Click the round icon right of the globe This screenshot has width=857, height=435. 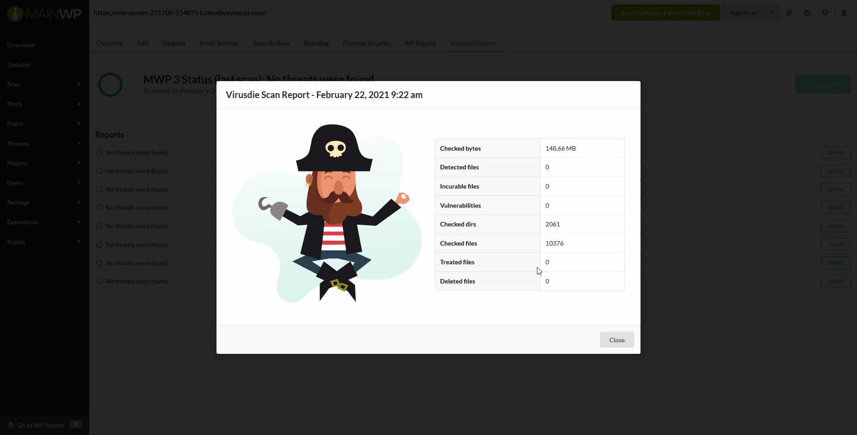pyautogui.click(x=807, y=13)
